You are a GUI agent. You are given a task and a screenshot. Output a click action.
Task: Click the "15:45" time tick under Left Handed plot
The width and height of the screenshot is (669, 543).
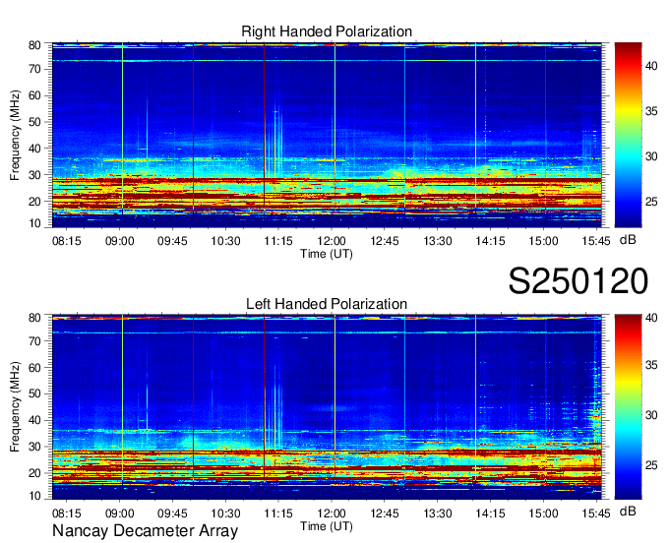click(596, 513)
